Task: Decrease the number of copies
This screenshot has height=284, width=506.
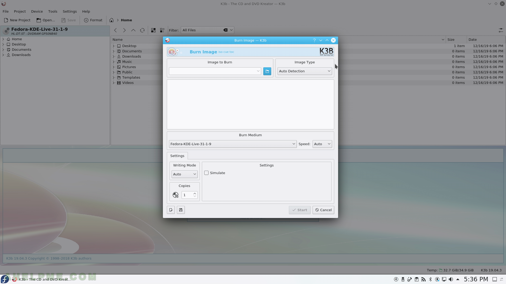Action: tap(195, 196)
